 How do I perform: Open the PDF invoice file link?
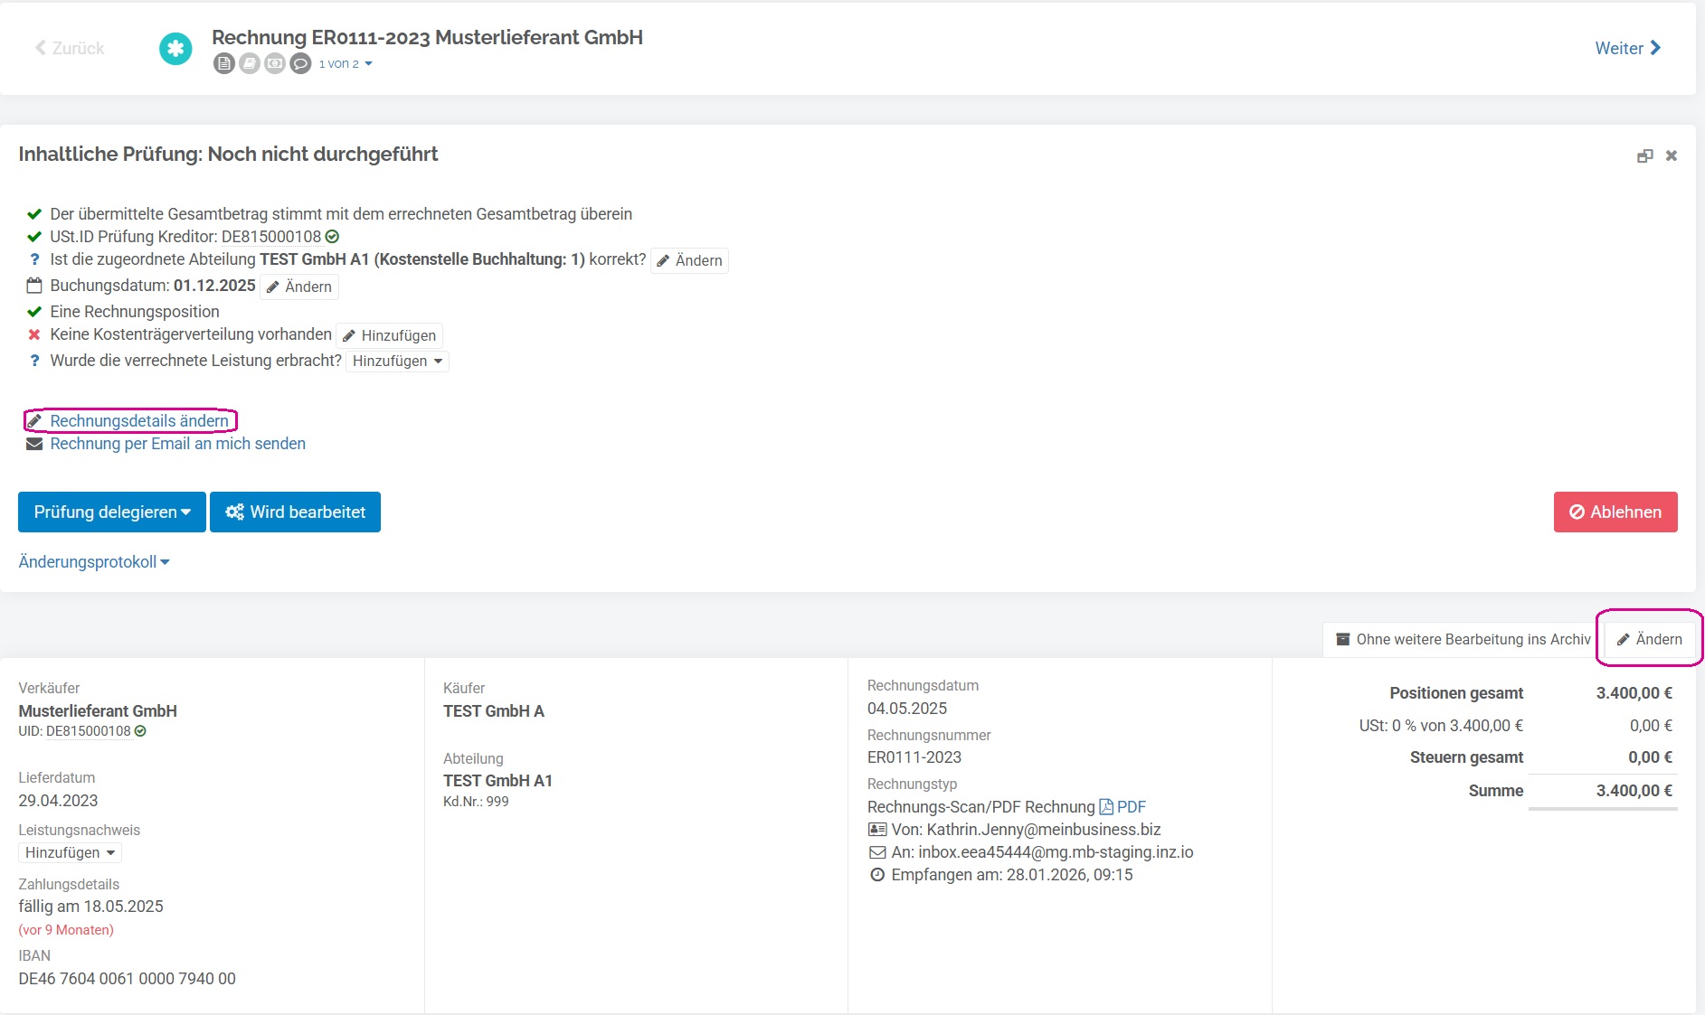click(x=1122, y=807)
